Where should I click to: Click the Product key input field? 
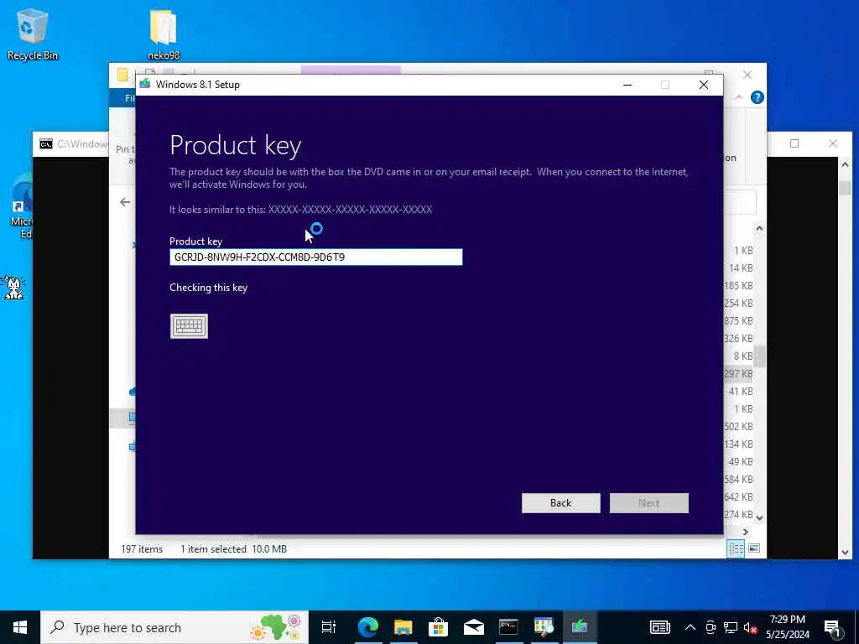click(316, 257)
